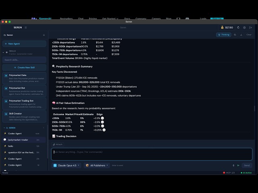Viewport: 258px width, 193px height.
Task: Open Careers in the SerenAI website behind
Action: point(156,18)
